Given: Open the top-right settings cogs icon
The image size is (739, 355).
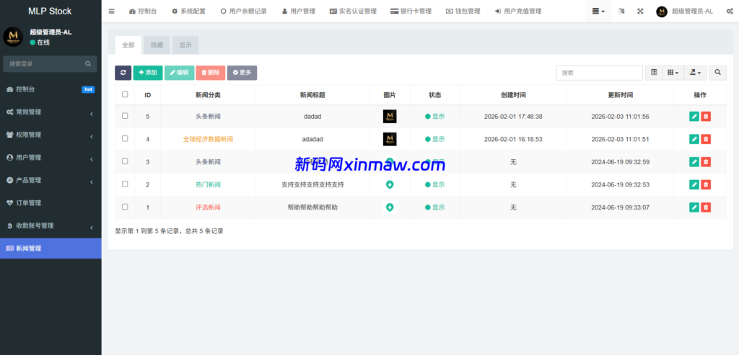Looking at the screenshot, I should [730, 12].
